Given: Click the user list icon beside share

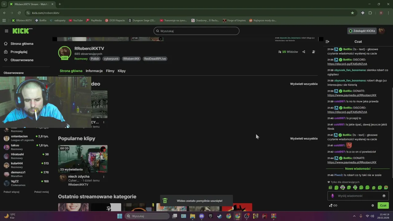Looking at the screenshot, I should [313, 52].
